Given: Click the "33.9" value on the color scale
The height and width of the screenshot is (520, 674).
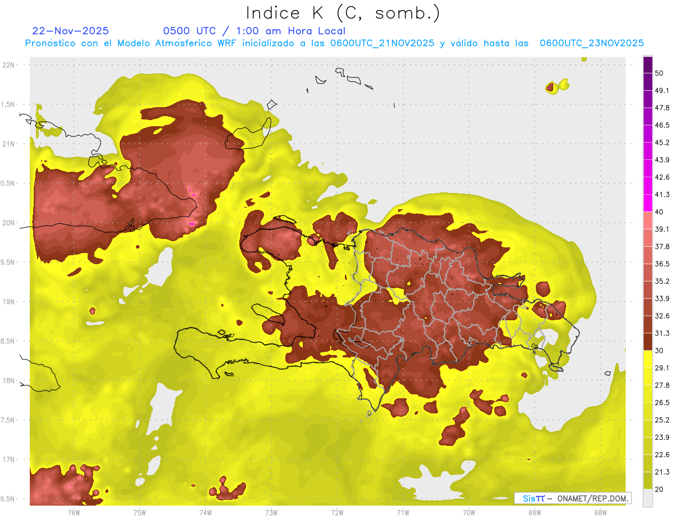Looking at the screenshot, I should (662, 298).
